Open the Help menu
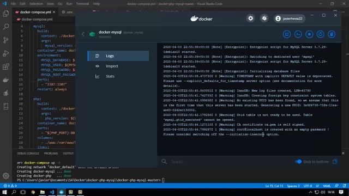This screenshot has width=349, height=196. pyautogui.click(x=96, y=4)
